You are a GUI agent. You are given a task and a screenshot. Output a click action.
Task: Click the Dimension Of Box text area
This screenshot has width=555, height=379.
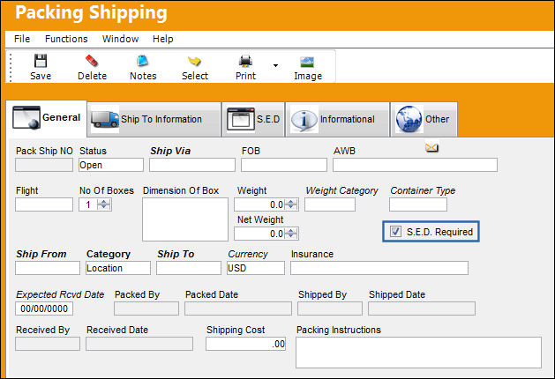tap(185, 219)
